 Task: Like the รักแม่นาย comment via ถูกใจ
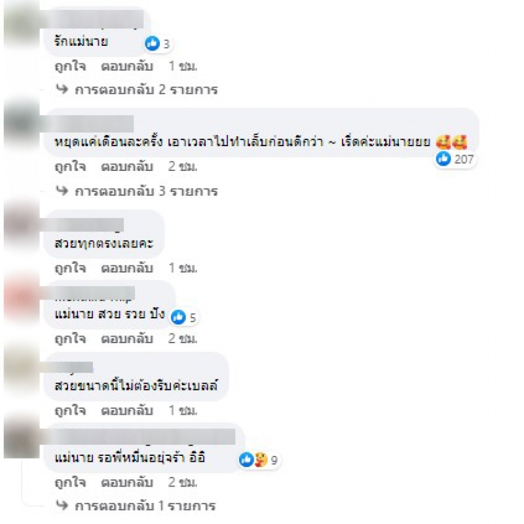click(x=70, y=66)
